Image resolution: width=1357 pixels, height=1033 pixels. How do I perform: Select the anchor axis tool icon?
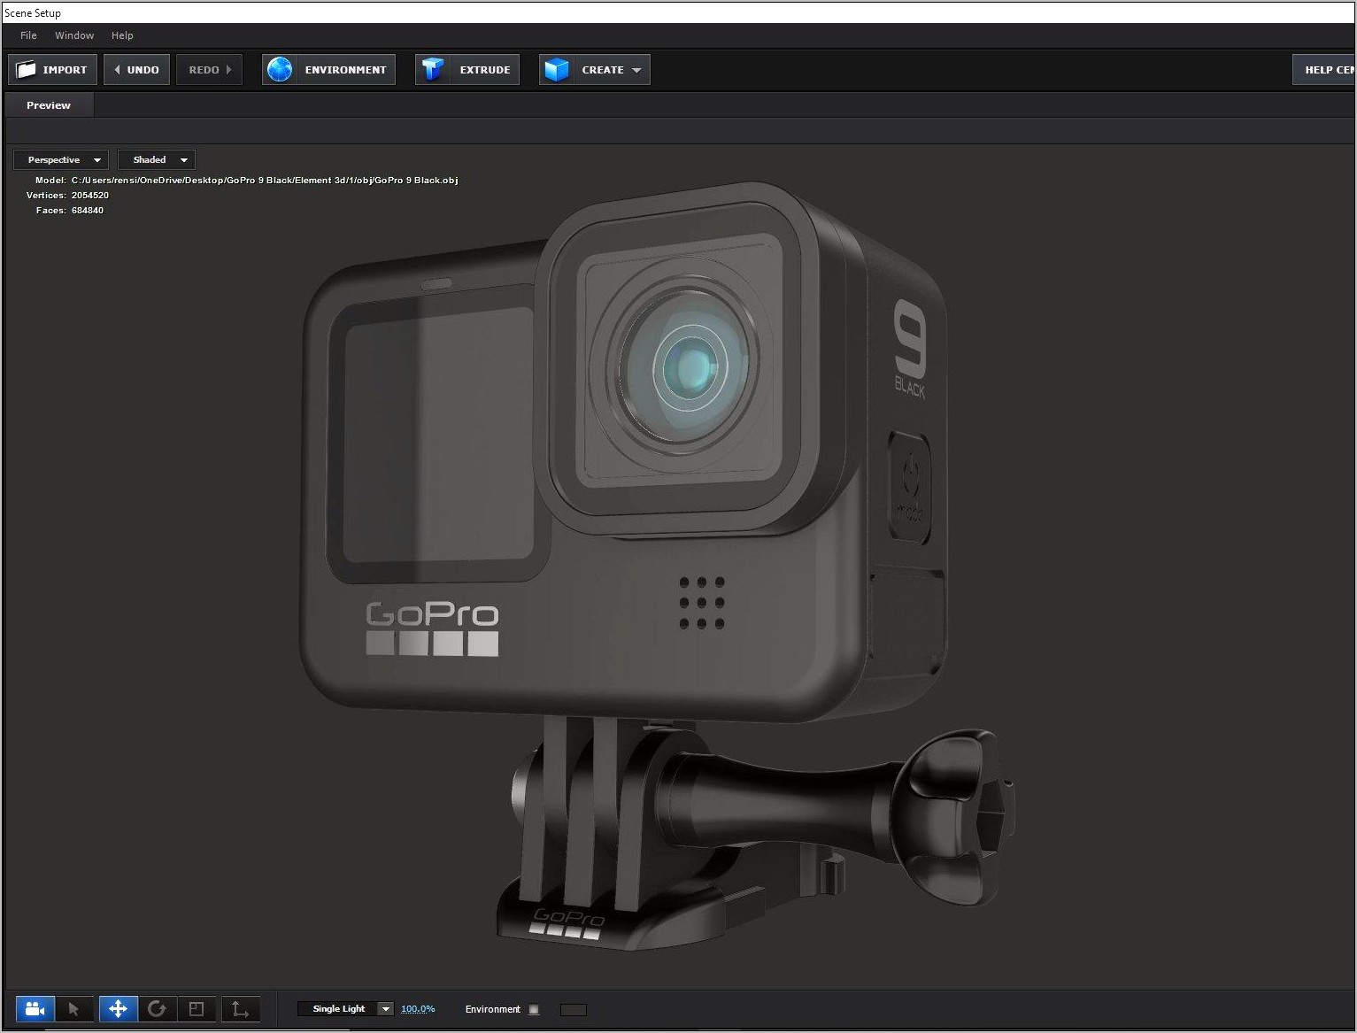(240, 1009)
